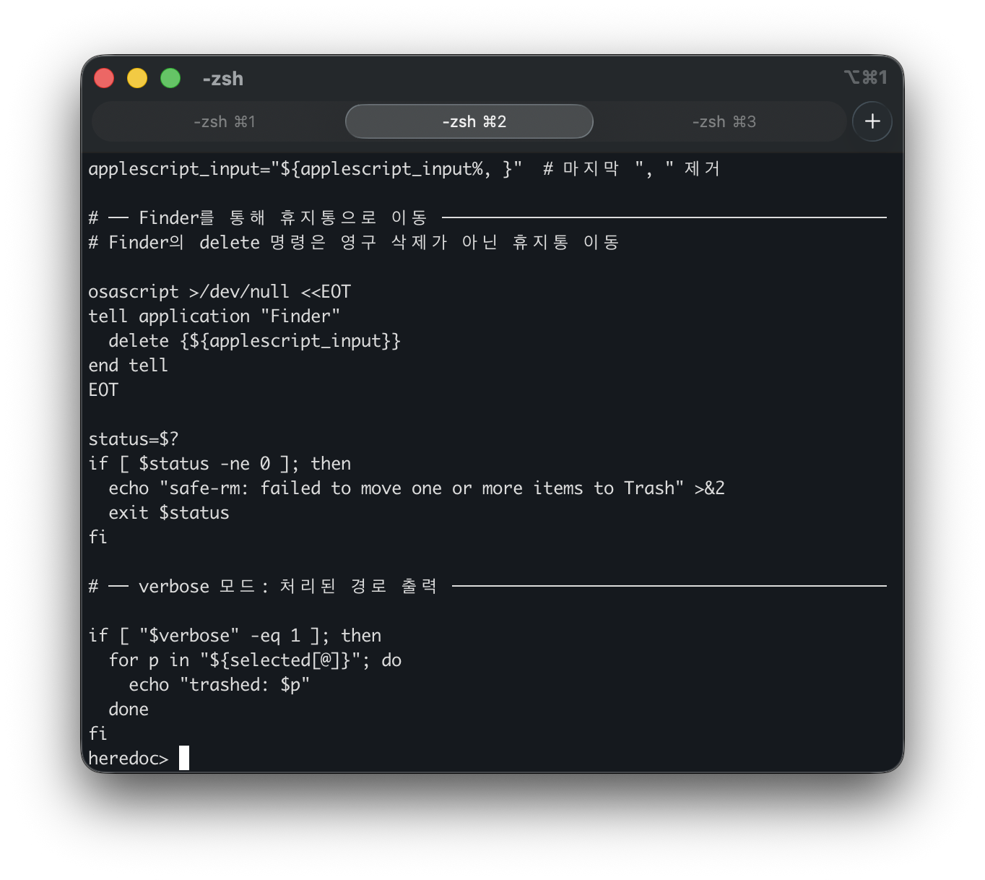Click the tell application "Finder" line
985x880 pixels.
pos(214,316)
